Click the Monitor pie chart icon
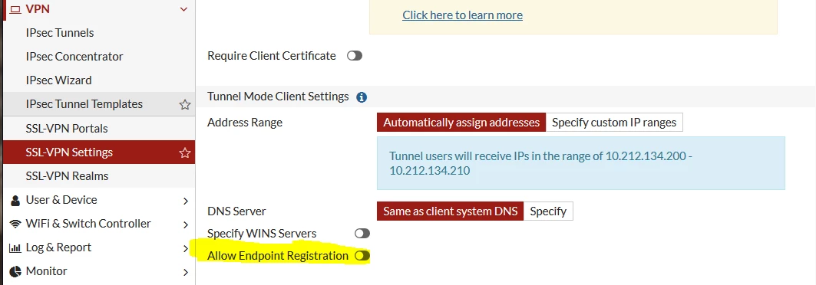The image size is (816, 285). coord(16,271)
